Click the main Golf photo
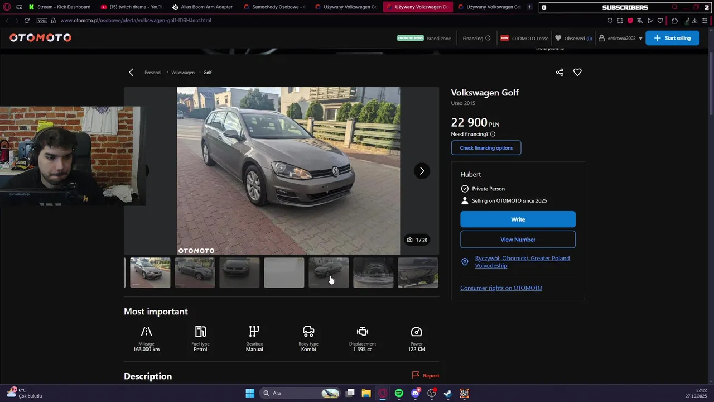The height and width of the screenshot is (402, 714). (x=288, y=171)
